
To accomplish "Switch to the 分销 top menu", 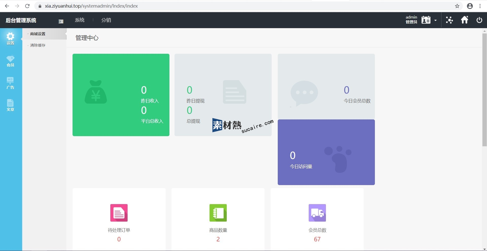I will point(106,20).
